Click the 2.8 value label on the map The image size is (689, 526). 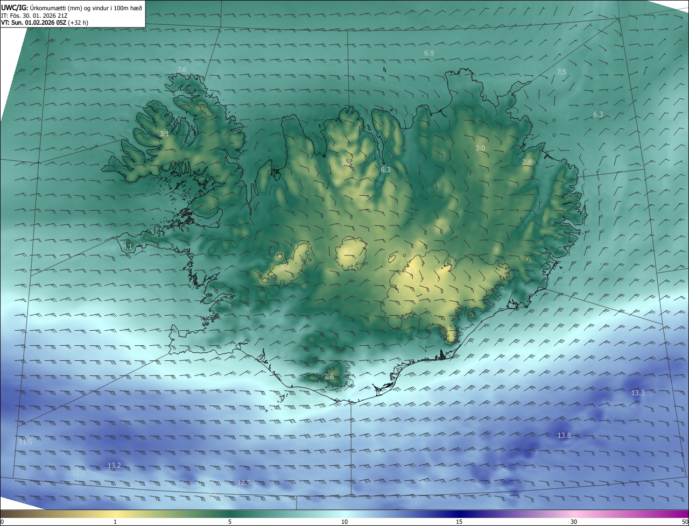click(527, 162)
